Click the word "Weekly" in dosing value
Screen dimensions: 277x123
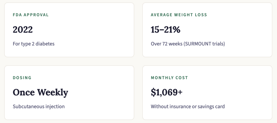click(x=52, y=92)
